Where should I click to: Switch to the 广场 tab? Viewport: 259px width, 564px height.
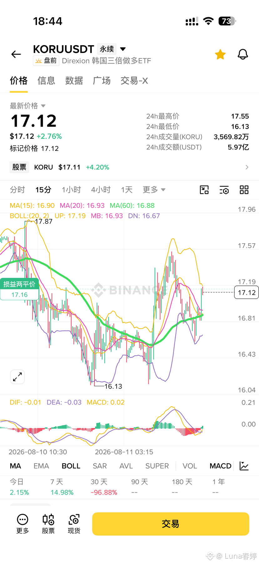[102, 81]
